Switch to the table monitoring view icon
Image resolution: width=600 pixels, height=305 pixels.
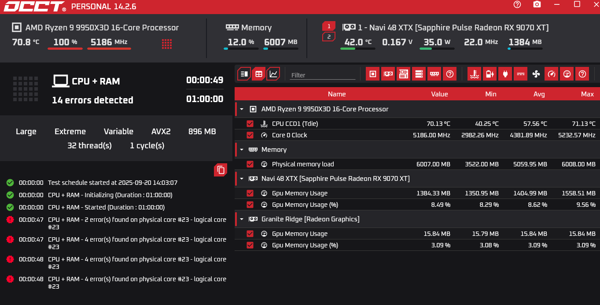click(259, 74)
